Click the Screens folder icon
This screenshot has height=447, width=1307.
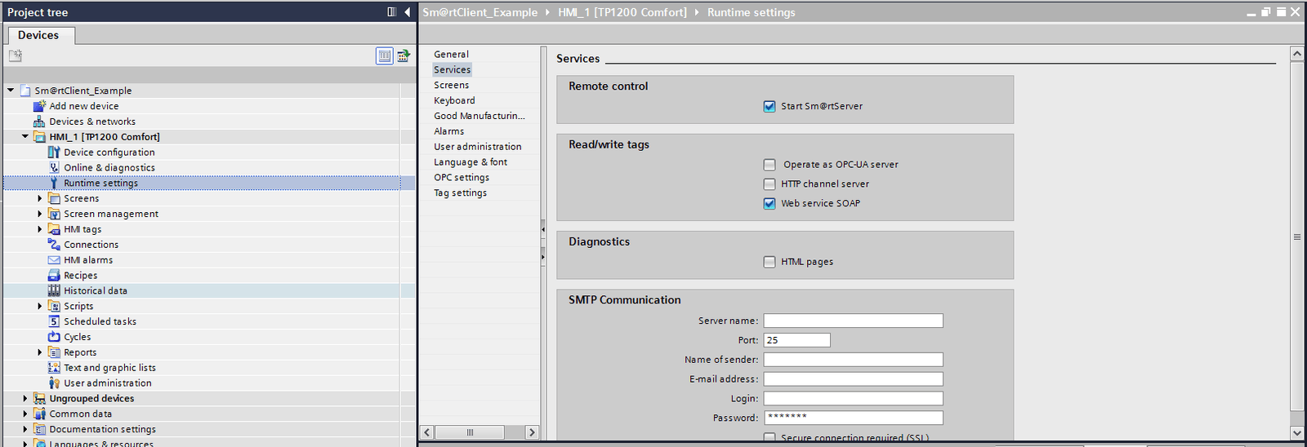coord(54,198)
